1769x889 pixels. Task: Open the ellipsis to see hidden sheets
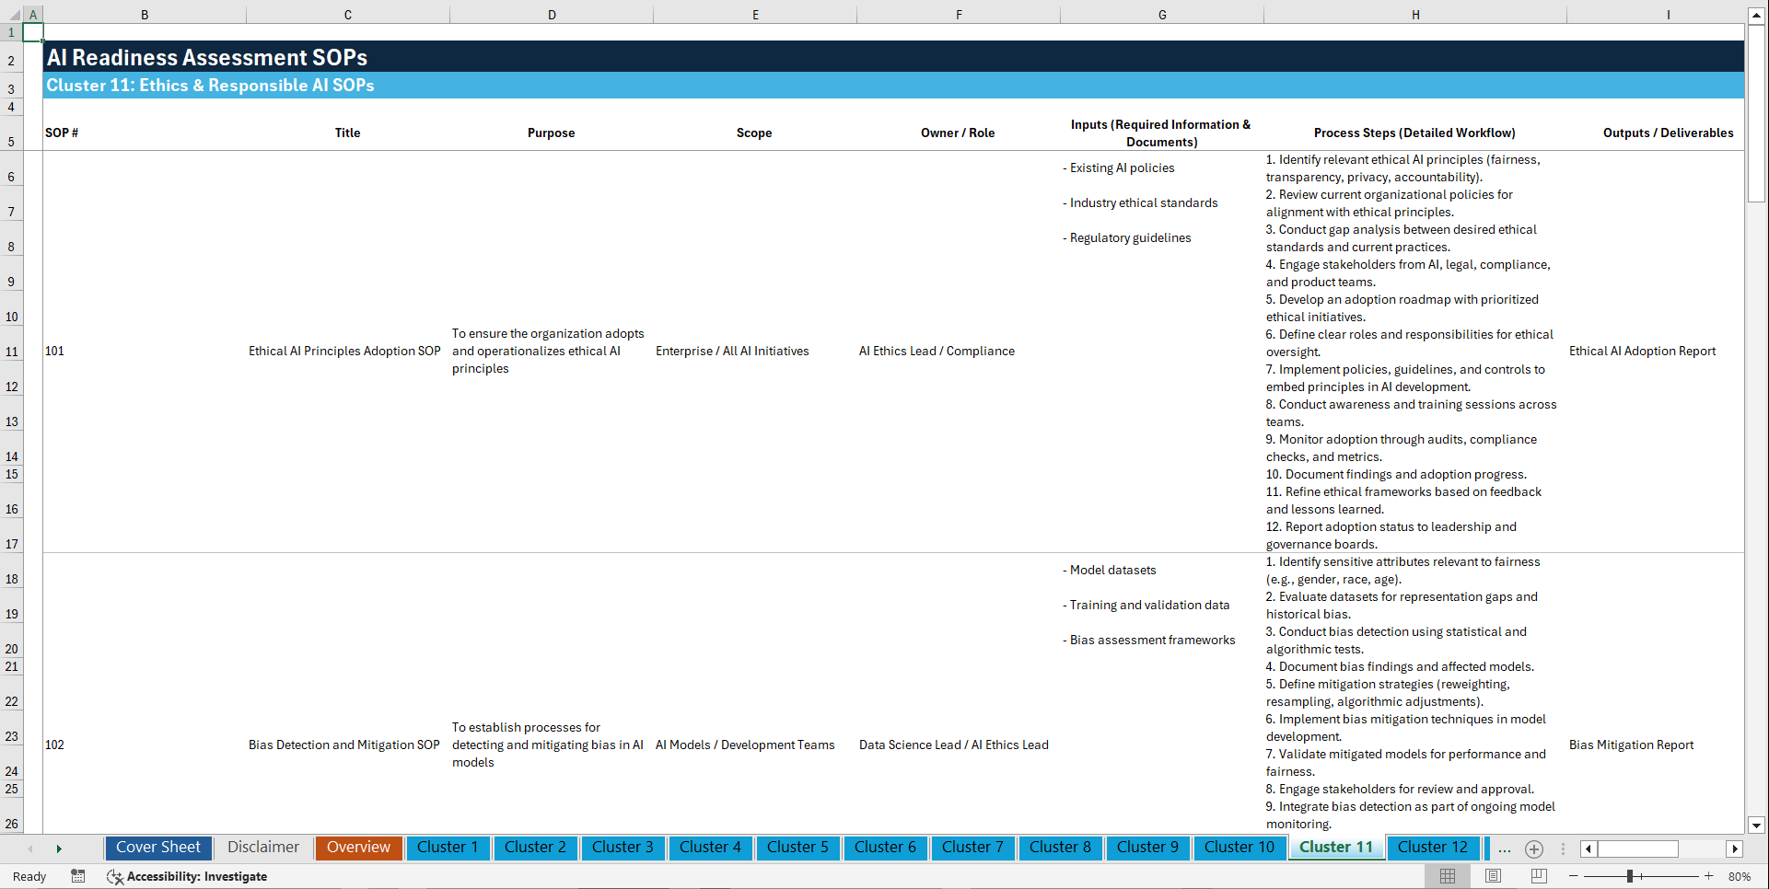pyautogui.click(x=1504, y=849)
